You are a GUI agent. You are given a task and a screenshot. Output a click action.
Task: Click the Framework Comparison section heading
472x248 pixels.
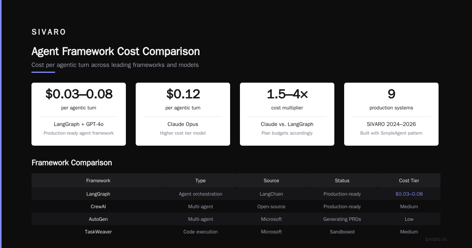(72, 163)
